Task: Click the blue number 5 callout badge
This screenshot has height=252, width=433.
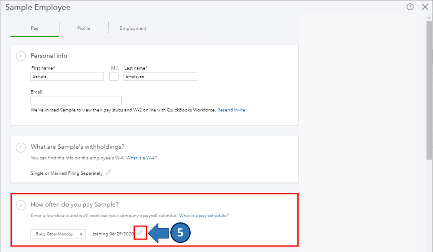Action: click(180, 233)
